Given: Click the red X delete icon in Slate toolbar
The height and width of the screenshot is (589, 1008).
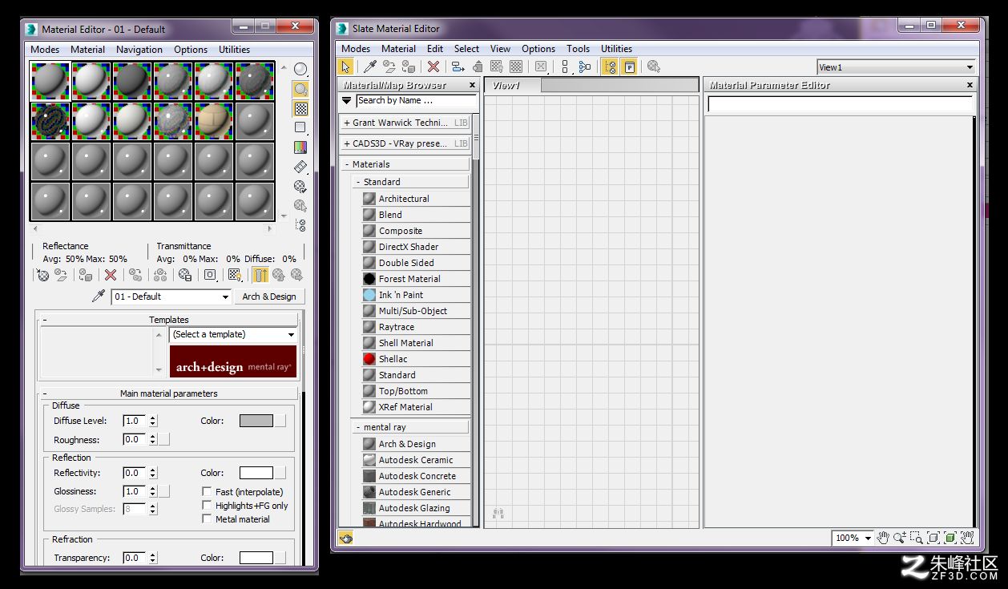Looking at the screenshot, I should [433, 67].
